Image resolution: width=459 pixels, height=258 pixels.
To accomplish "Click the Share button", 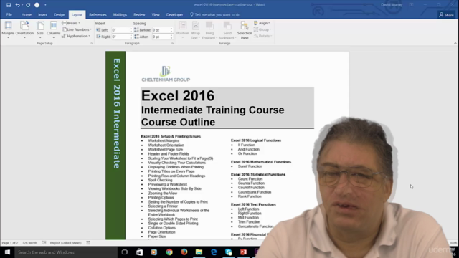I will pos(447,15).
